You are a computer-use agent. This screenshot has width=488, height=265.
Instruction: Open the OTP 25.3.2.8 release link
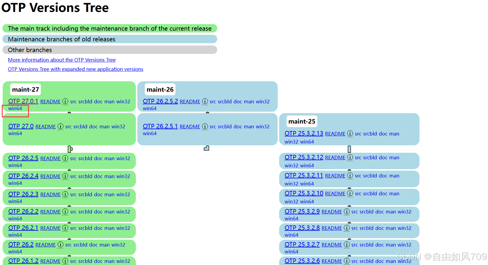pos(302,228)
